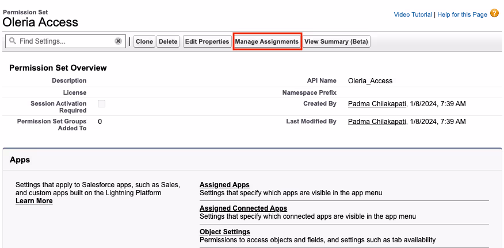The height and width of the screenshot is (248, 504).
Task: Click the Namespace Prefix label
Action: pyautogui.click(x=309, y=93)
